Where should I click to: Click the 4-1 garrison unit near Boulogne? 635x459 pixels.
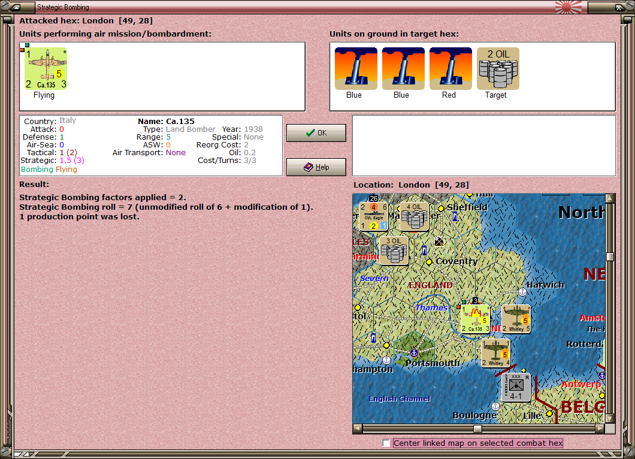[516, 387]
